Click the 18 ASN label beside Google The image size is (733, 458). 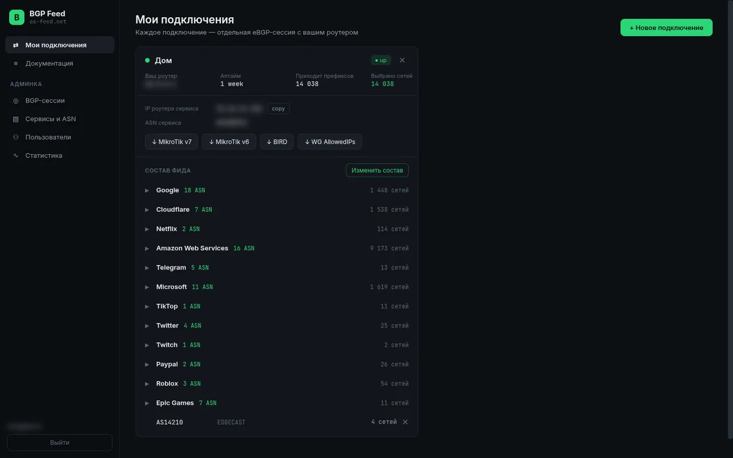click(195, 190)
